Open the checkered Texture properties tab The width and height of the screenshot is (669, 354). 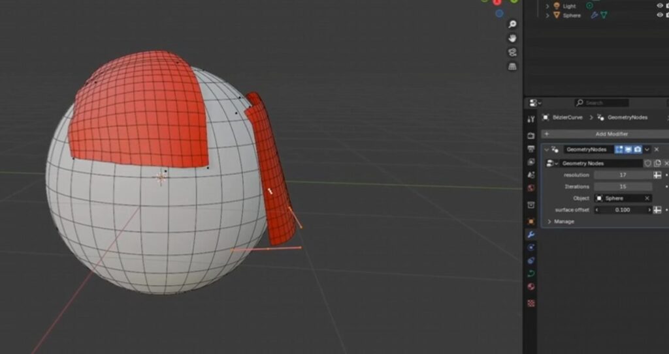(531, 303)
